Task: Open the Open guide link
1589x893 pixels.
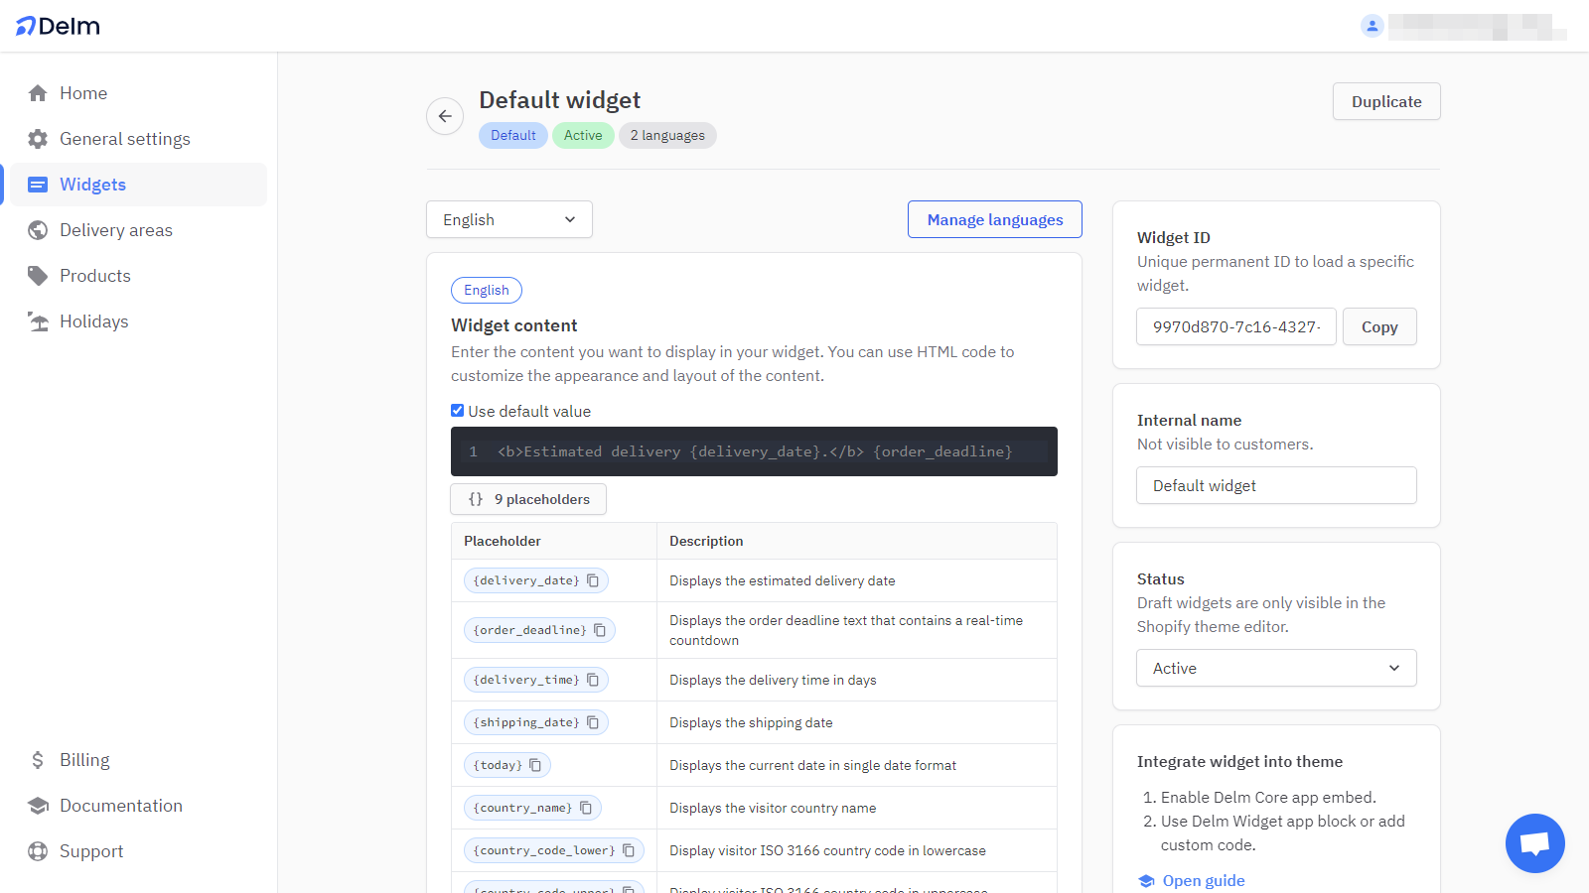Action: pos(1203,880)
